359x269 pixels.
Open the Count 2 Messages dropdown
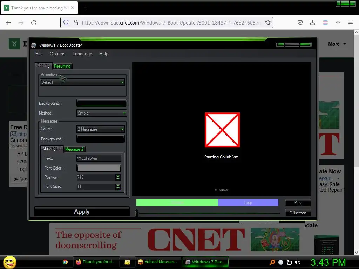(x=101, y=129)
